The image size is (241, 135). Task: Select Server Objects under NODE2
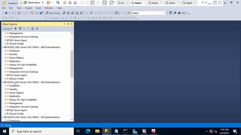(17, 58)
